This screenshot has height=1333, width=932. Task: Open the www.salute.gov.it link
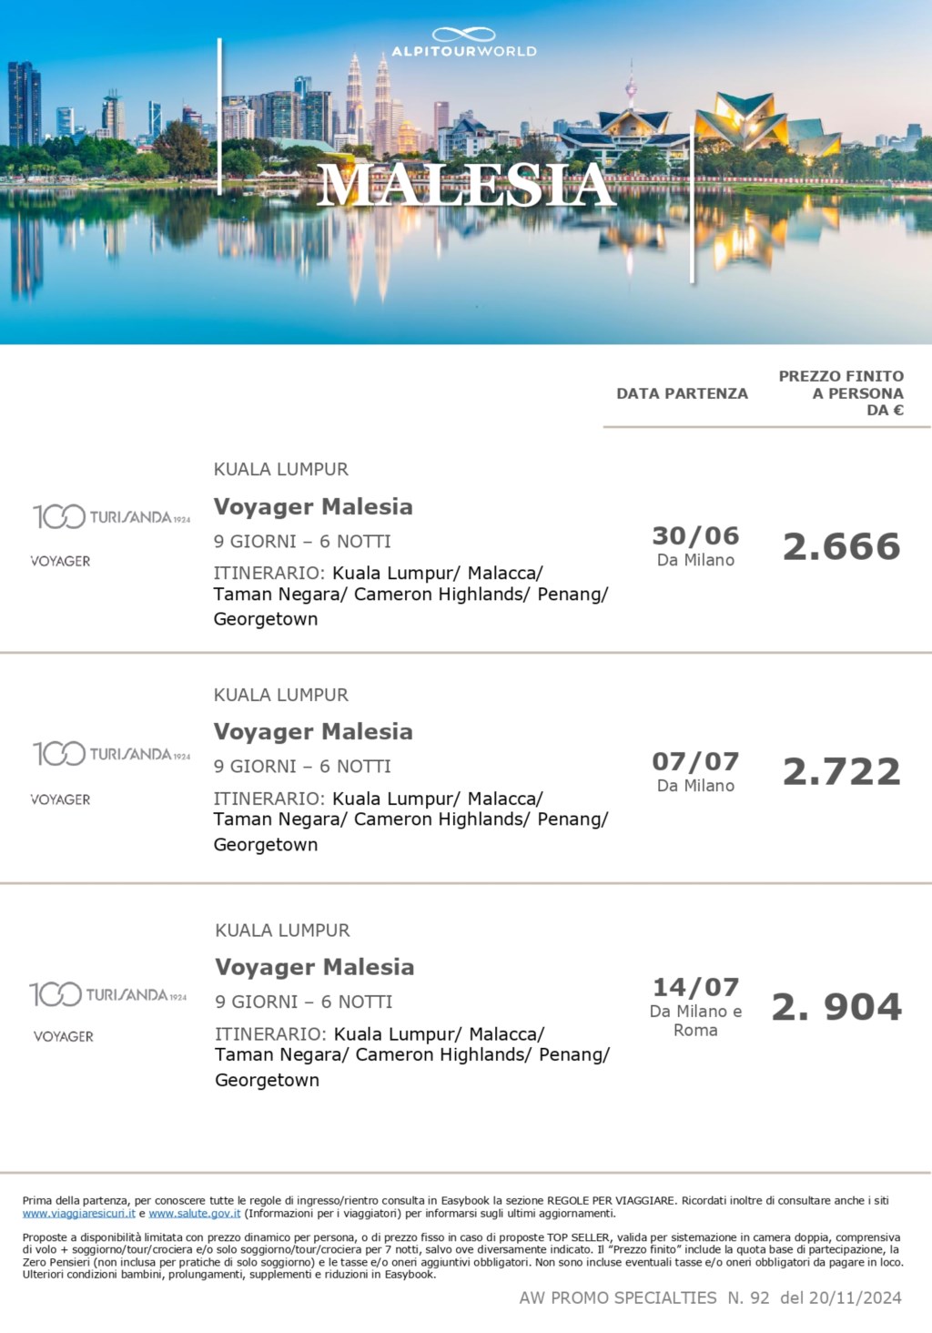(195, 1214)
